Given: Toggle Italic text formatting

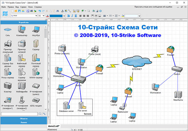Looking at the screenshot, I should click(72, 16).
